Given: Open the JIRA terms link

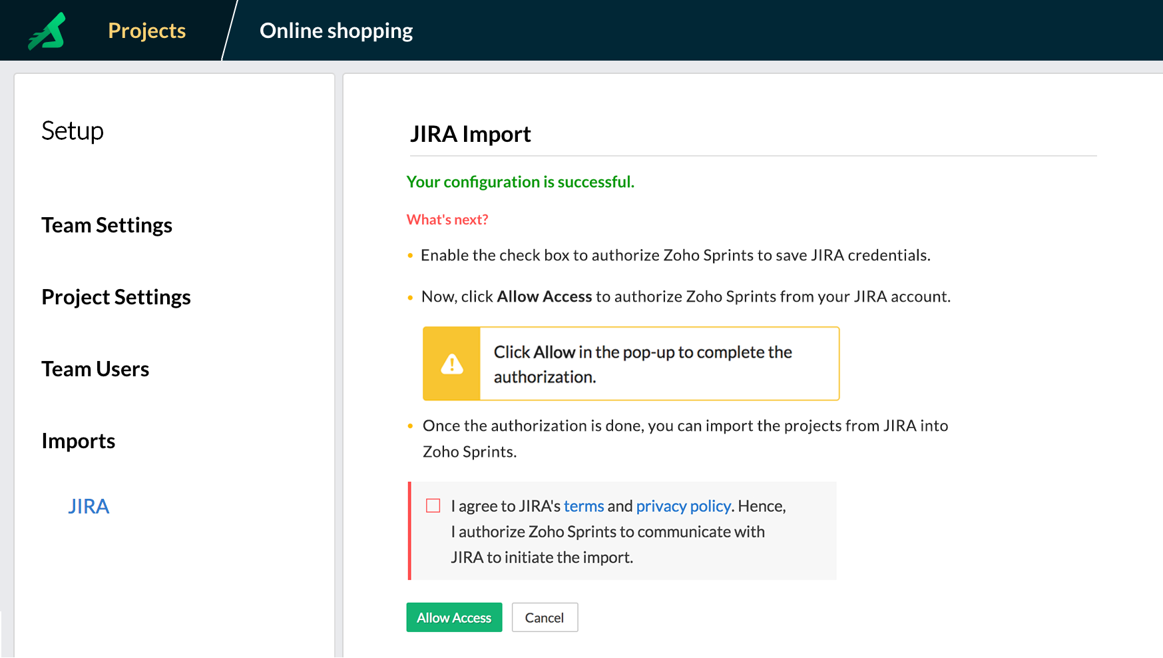Looking at the screenshot, I should click(x=584, y=506).
